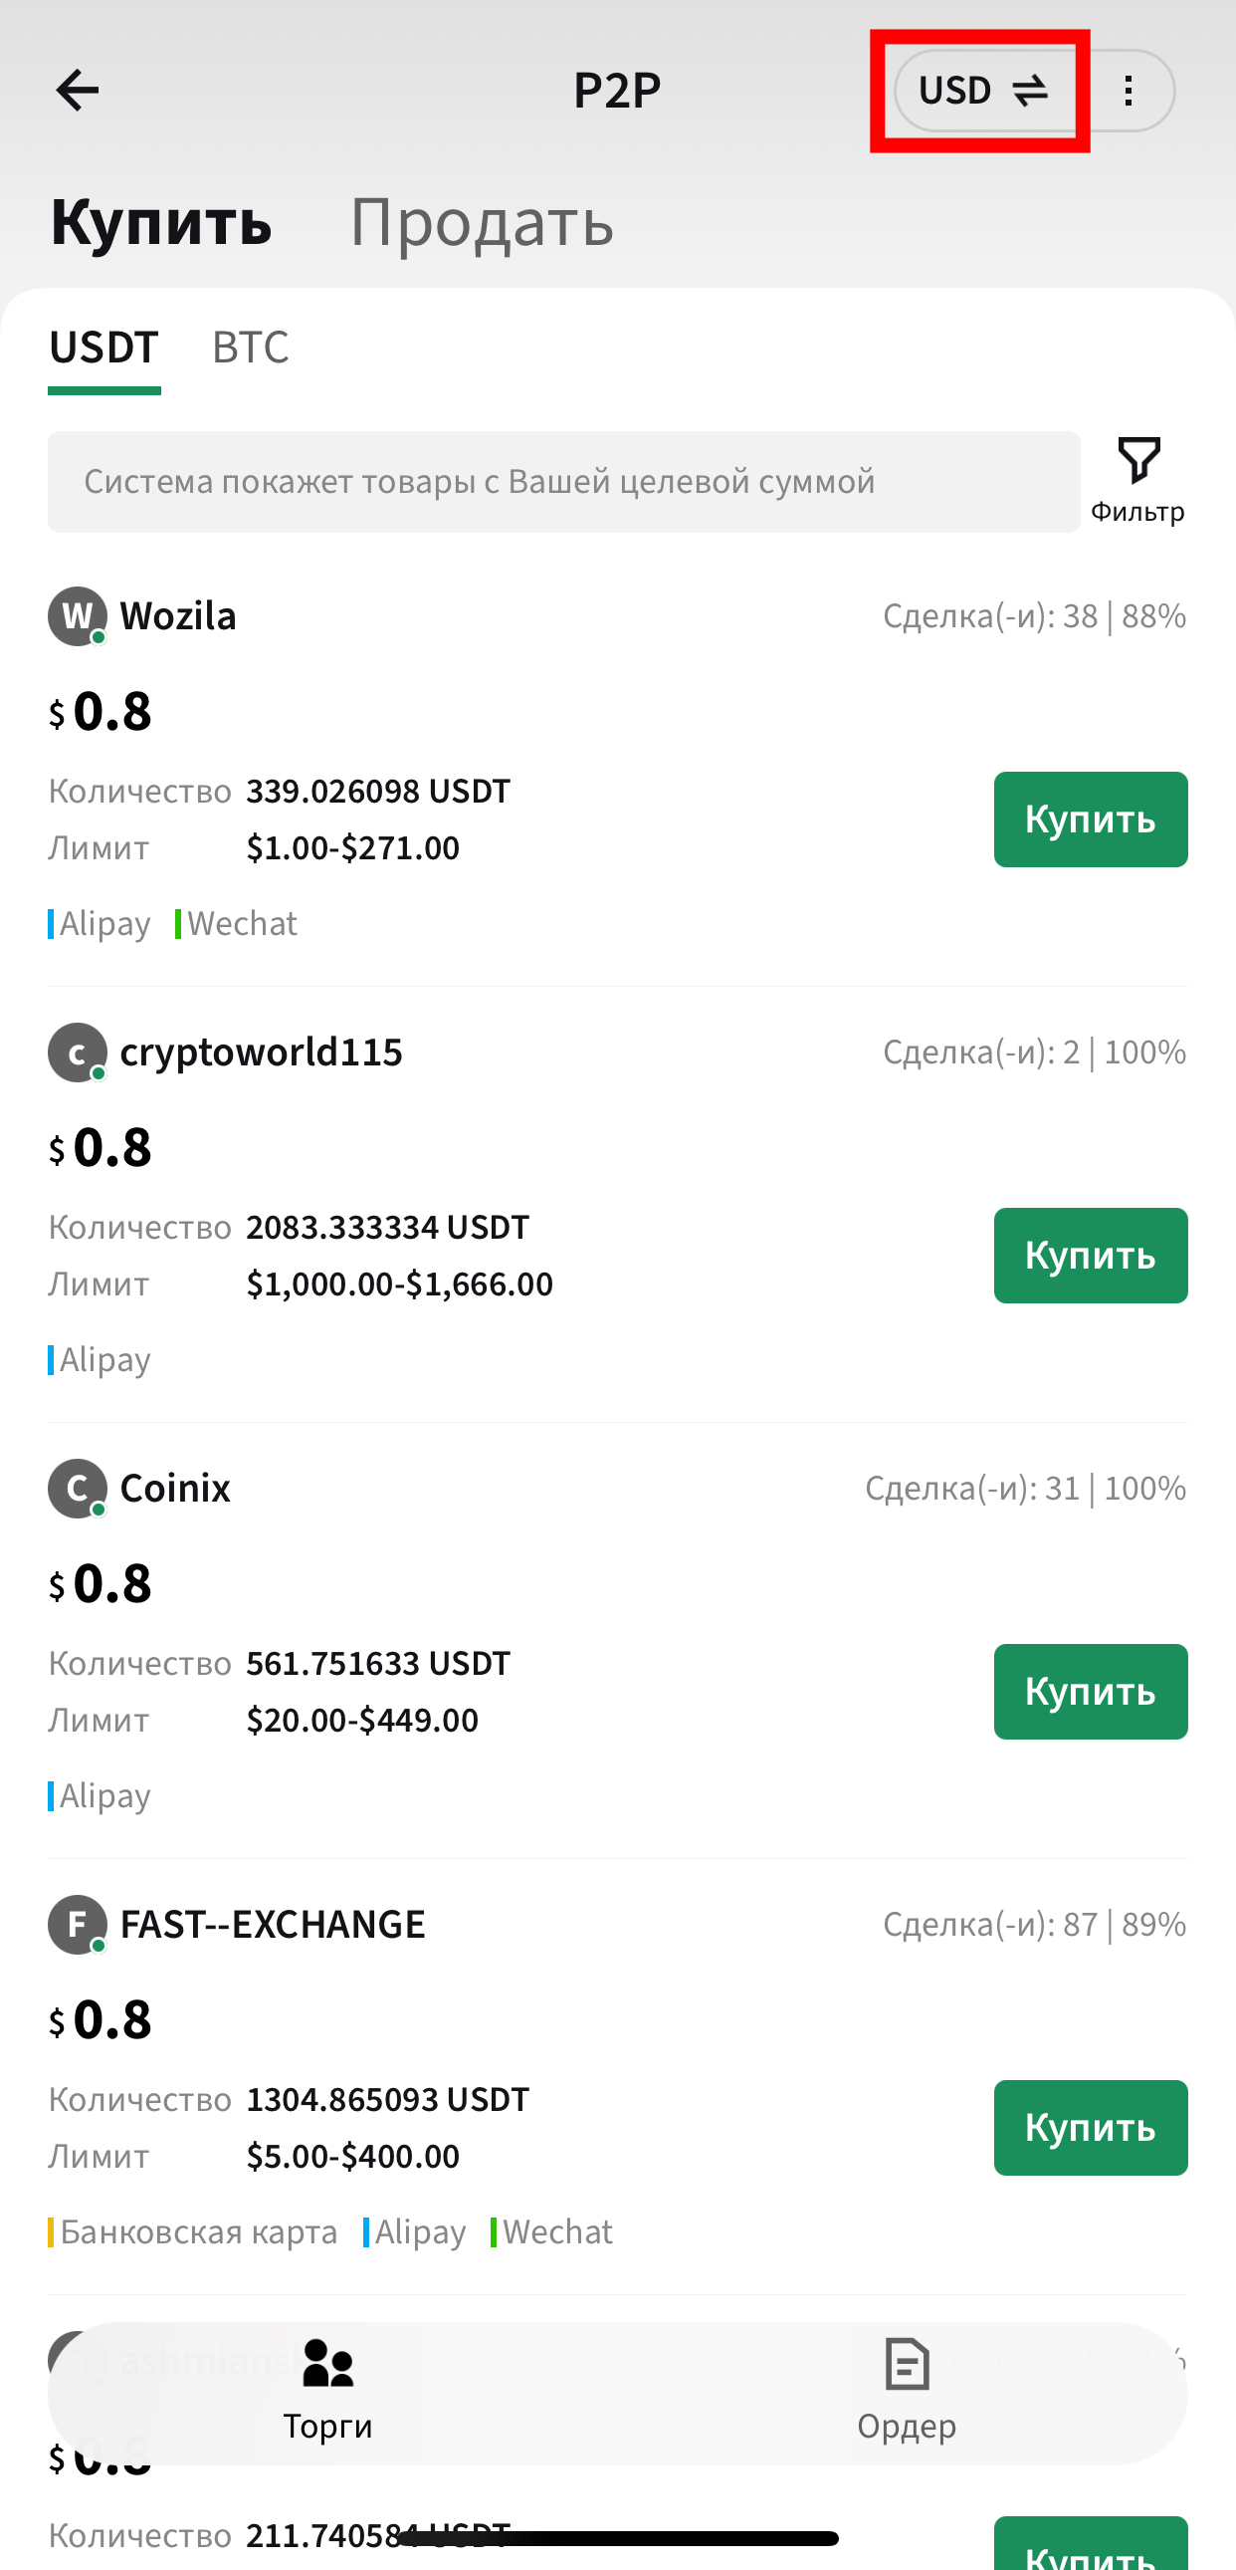Screen dimensions: 1236x2570
Task: Tap the FAST--EXCHANGE avatar icon
Action: (78, 1925)
